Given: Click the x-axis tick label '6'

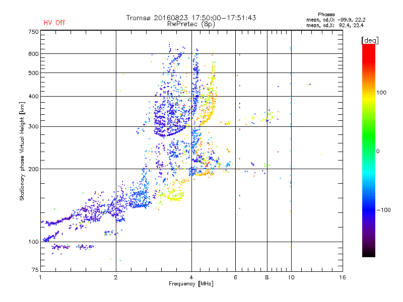Looking at the screenshot, I should tap(235, 277).
